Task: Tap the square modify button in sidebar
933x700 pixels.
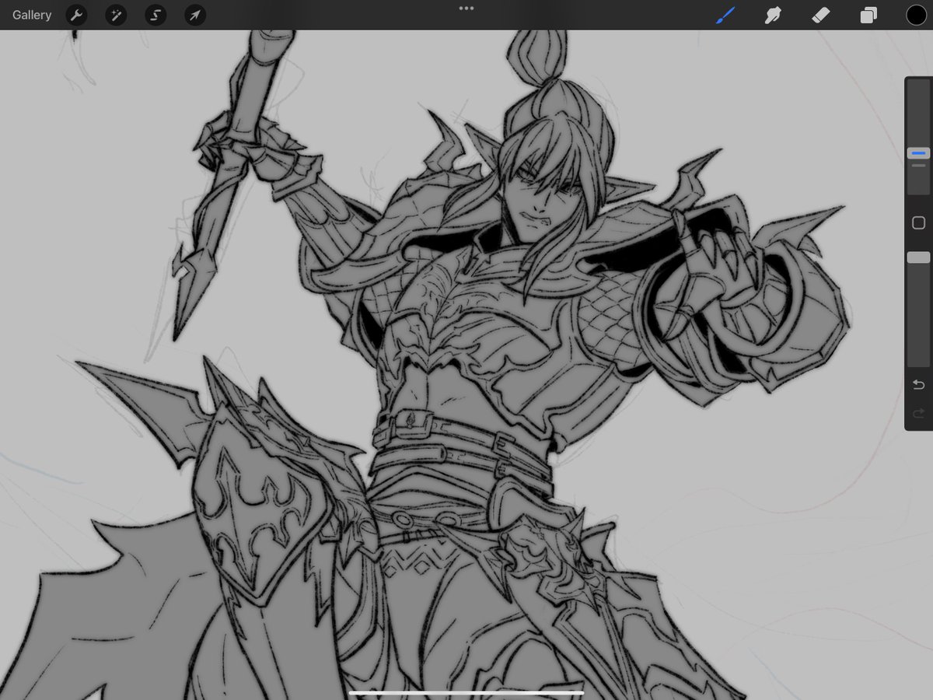Action: [918, 223]
